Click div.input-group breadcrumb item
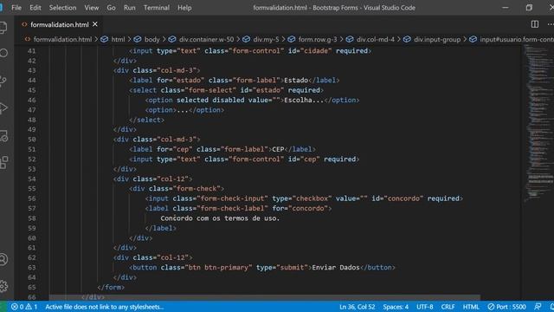The height and width of the screenshot is (312, 554). (x=437, y=39)
